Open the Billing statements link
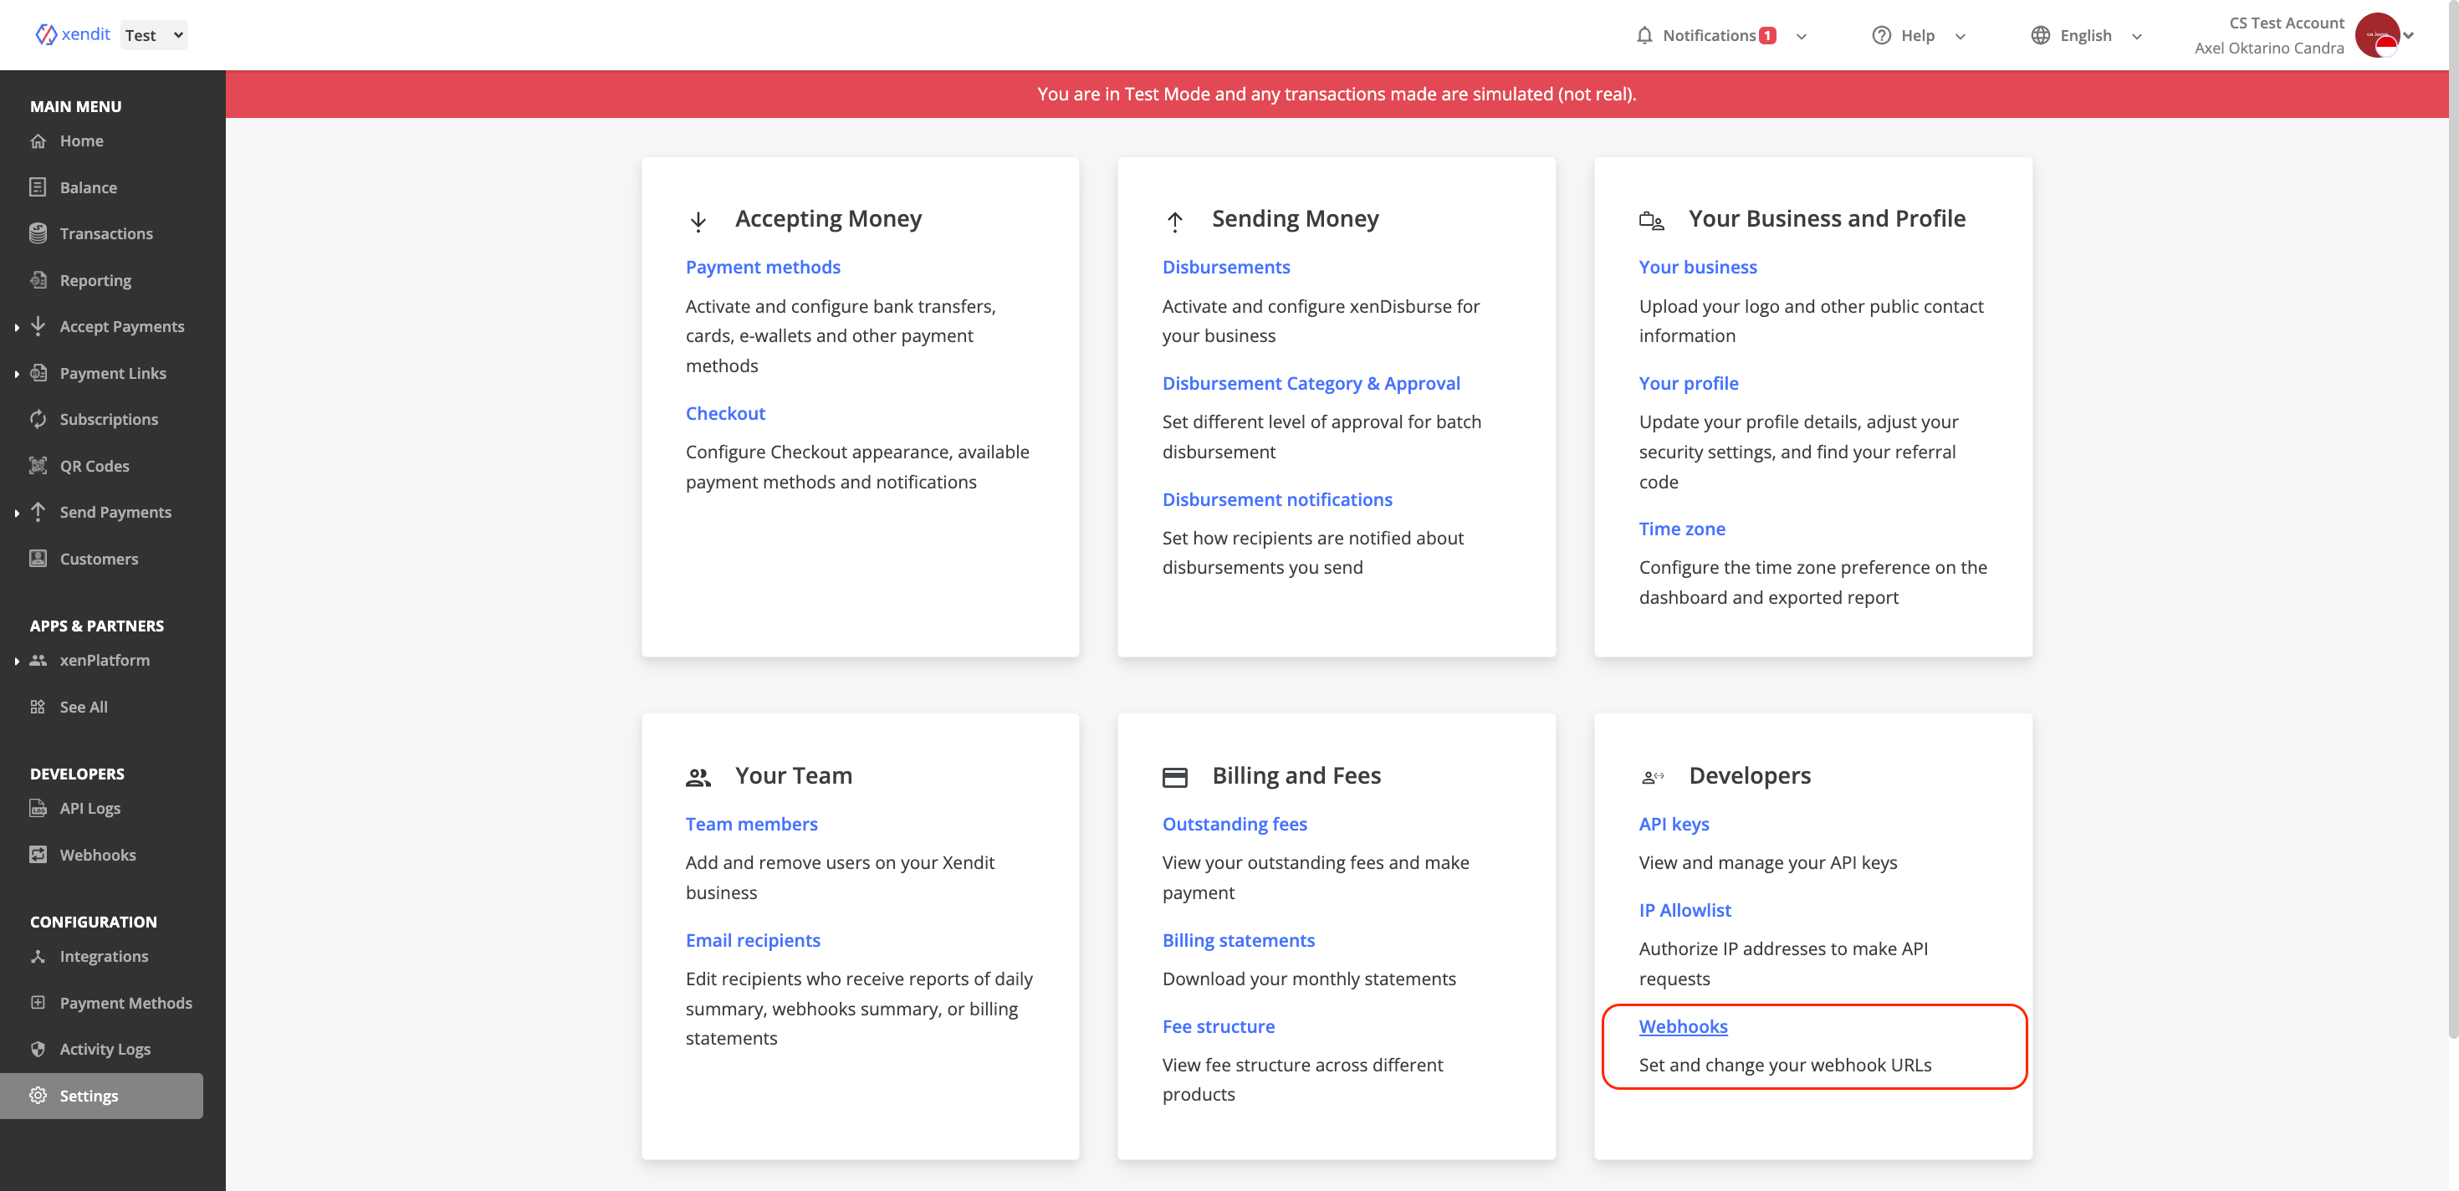 1238,940
